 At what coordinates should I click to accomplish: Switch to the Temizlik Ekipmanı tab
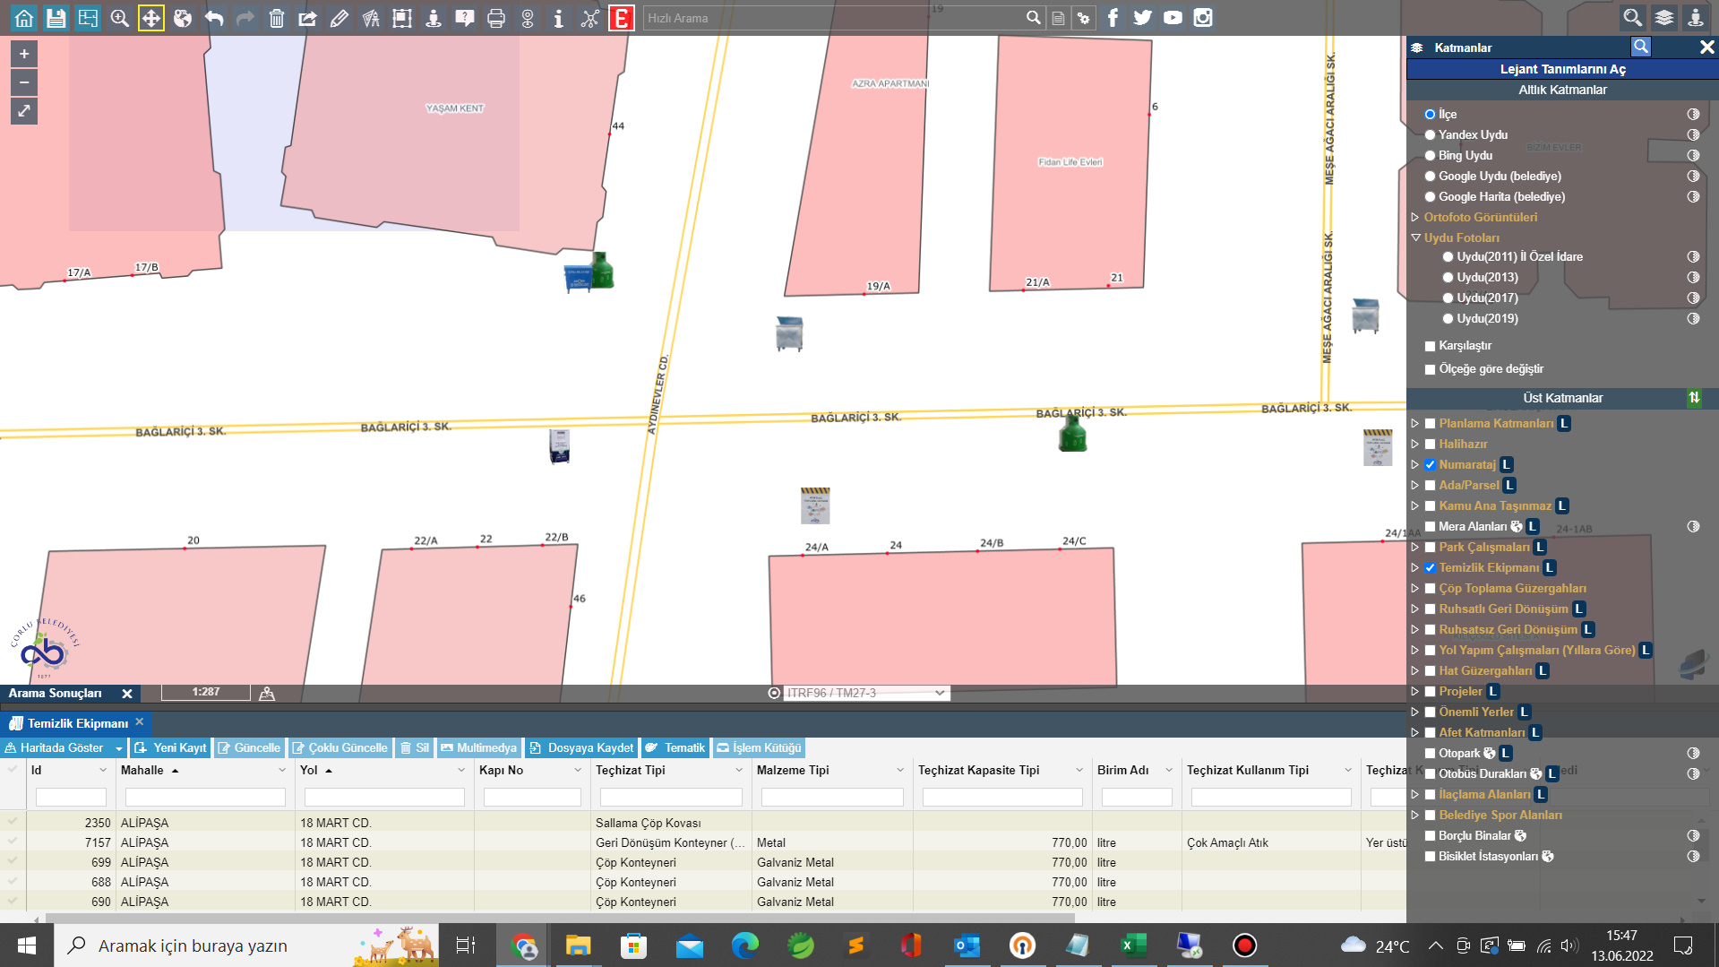coord(77,723)
